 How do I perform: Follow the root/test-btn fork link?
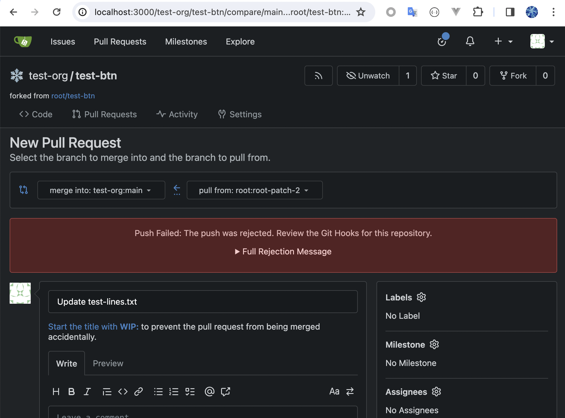pos(73,96)
